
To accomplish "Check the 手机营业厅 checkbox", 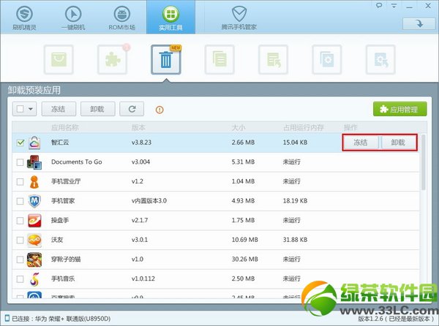I will (x=20, y=182).
